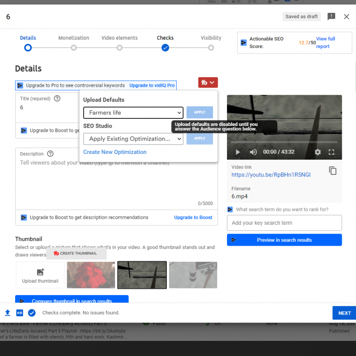
Task: Click the send feedback icon
Action: (x=331, y=16)
